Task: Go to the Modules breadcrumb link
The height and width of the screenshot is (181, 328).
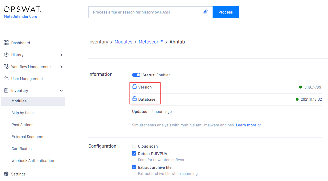Action: point(123,42)
